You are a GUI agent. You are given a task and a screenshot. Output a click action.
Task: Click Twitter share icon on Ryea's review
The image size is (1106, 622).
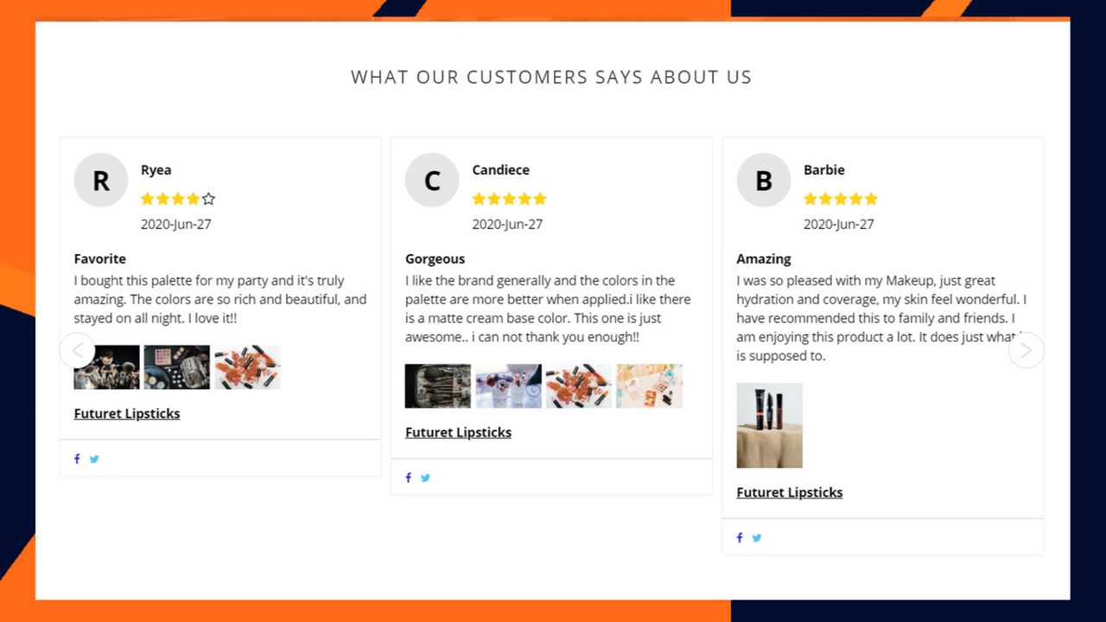[94, 459]
